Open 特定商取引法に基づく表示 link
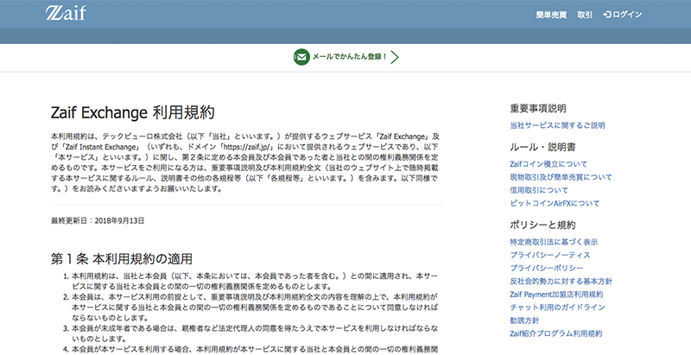Viewport: 691px width, 355px height. coord(554,242)
